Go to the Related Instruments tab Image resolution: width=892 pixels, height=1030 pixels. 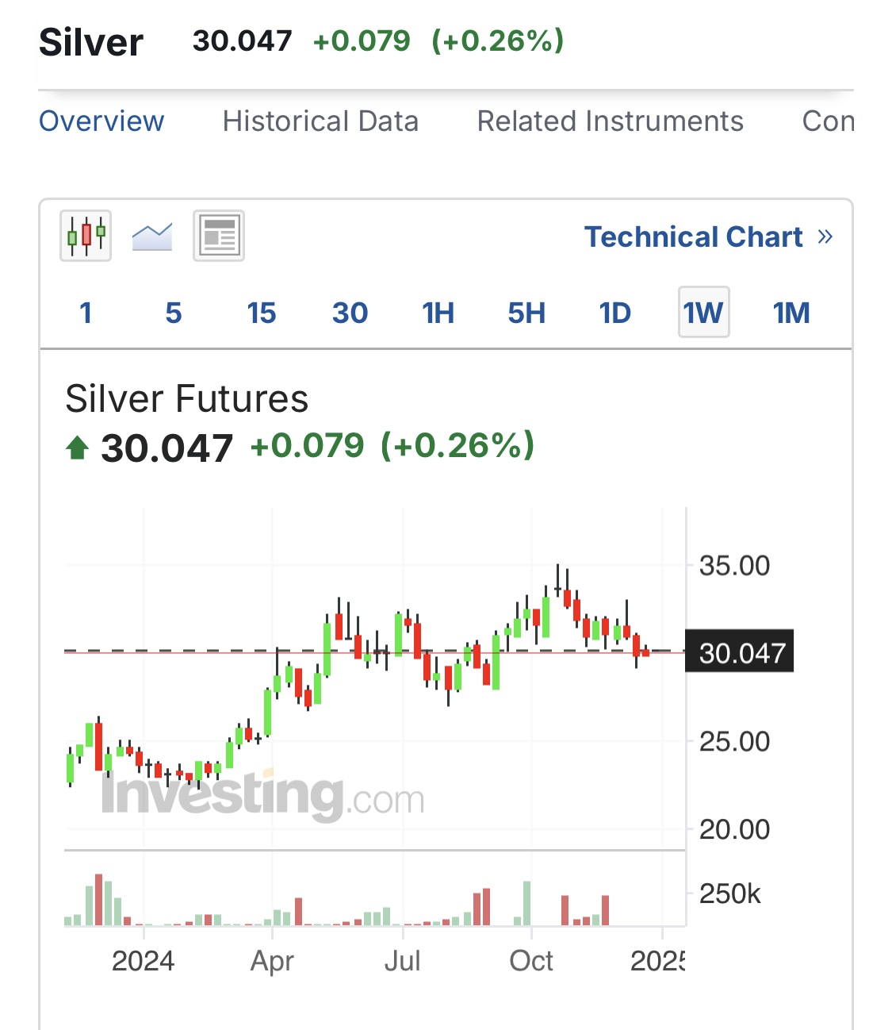point(611,121)
